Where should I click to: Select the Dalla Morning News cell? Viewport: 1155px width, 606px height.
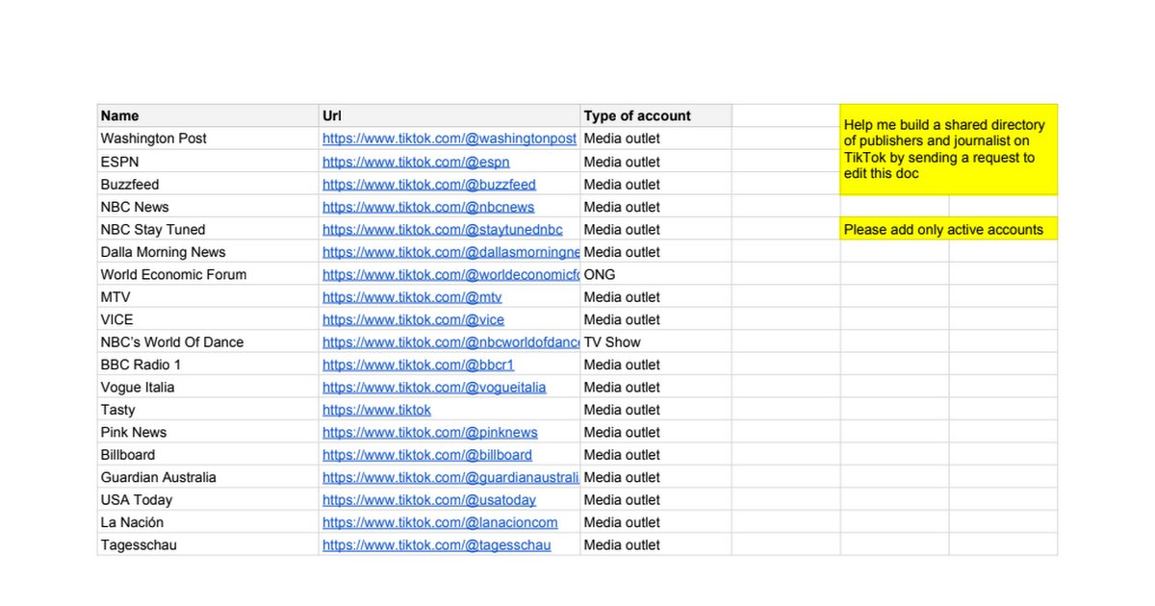[208, 252]
